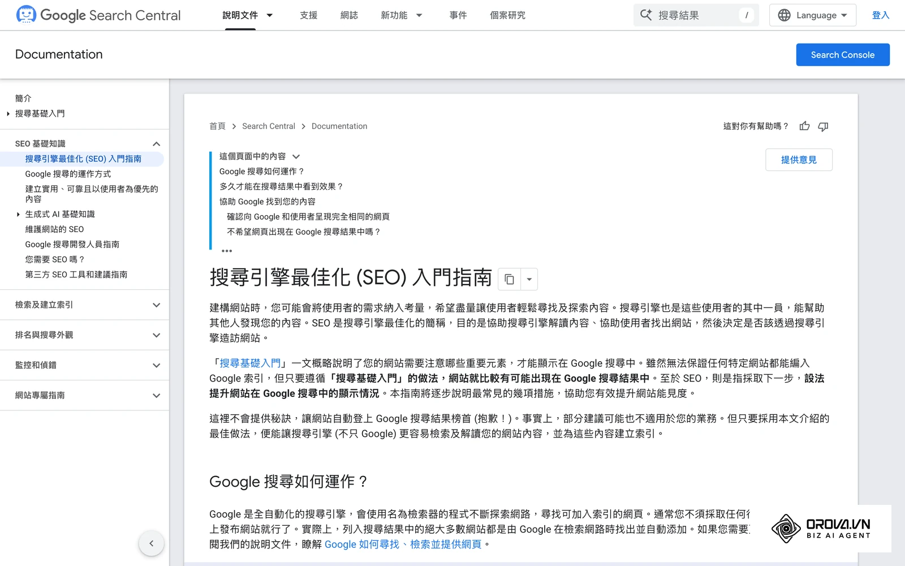Jump to 多久才能在搜尋結果中看到效果？ in contents
This screenshot has width=905, height=566.
(x=282, y=187)
